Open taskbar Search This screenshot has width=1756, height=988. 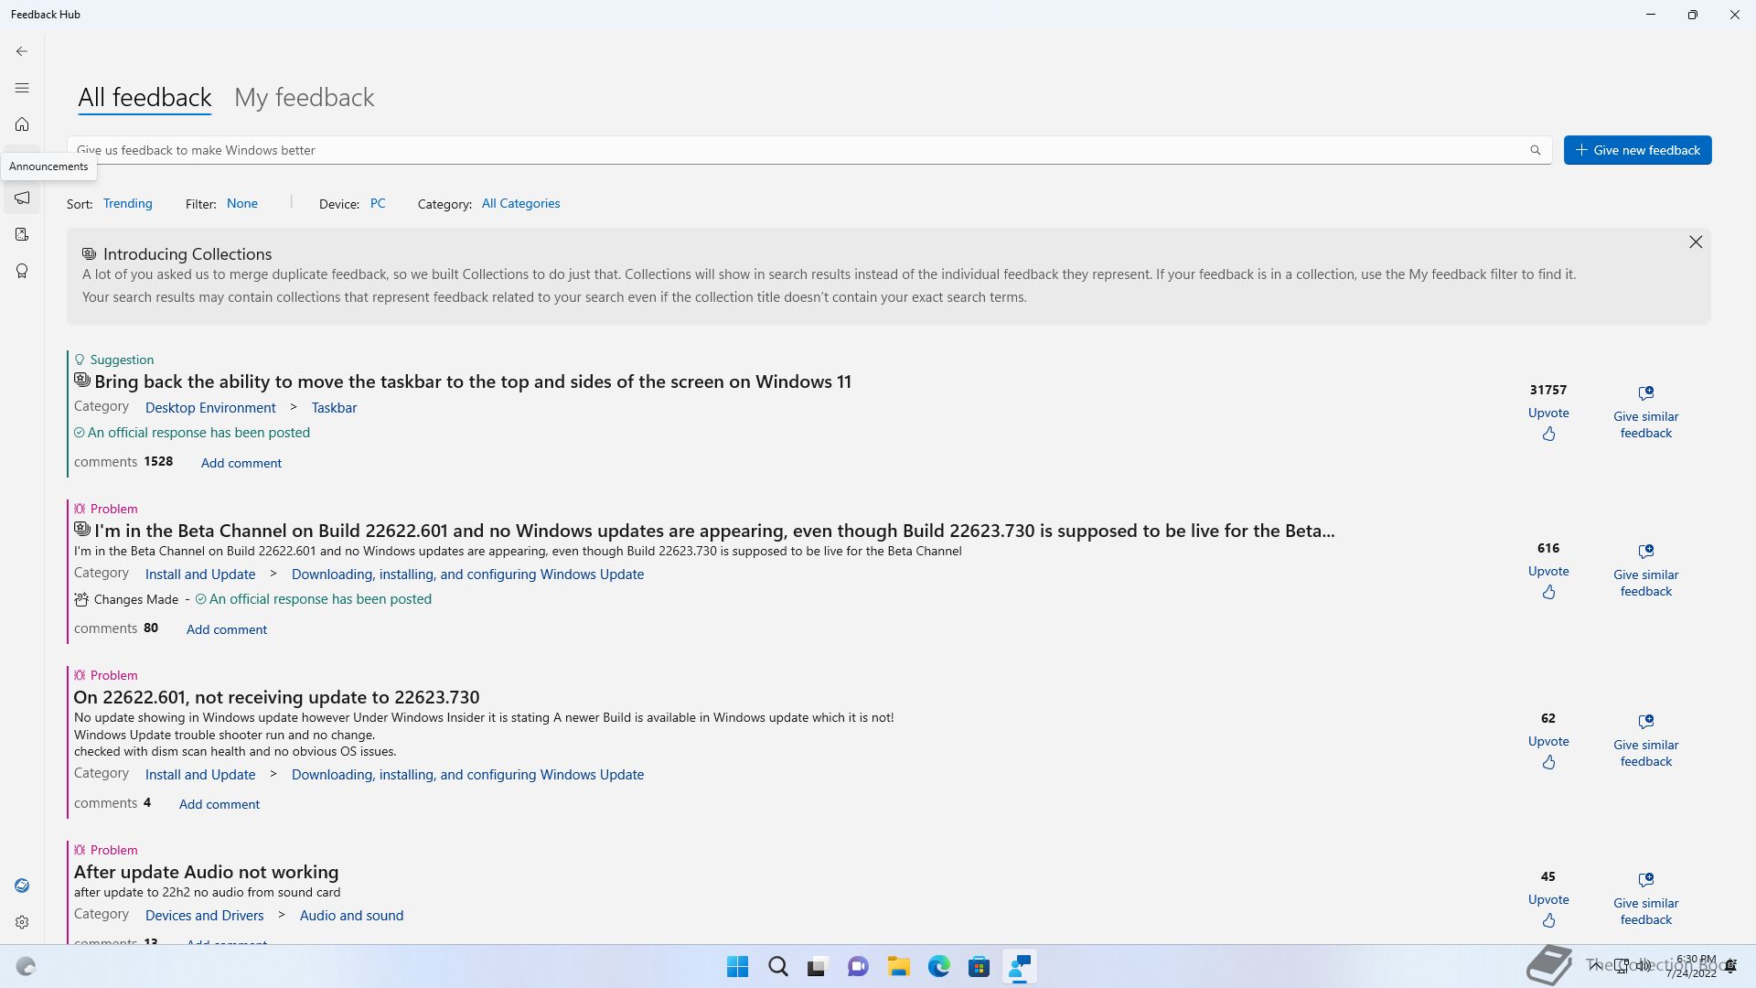click(777, 966)
